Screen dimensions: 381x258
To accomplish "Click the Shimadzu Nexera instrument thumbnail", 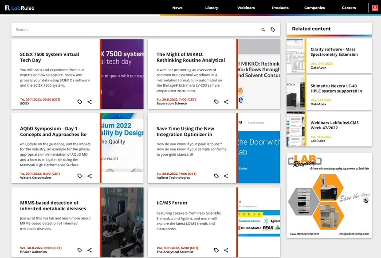I will click(x=295, y=92).
